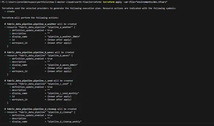Click the -var-file="environments/dev.tfvars" argument
Image resolution: width=214 pixels, height=126 pixels.
[x=145, y=2]
